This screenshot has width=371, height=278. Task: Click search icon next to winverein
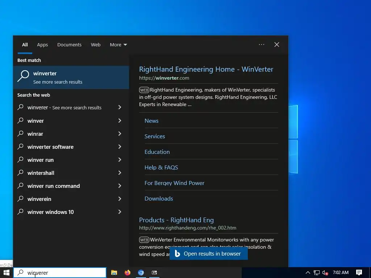(x=21, y=199)
